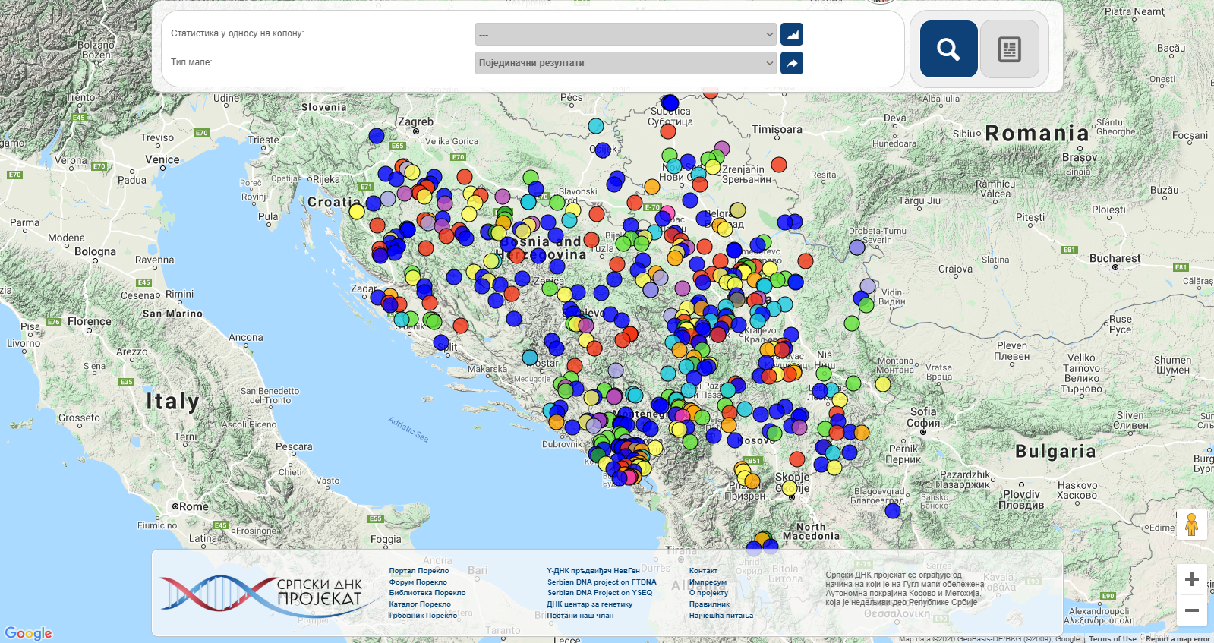Click the yellow marker on Croatia label

click(x=357, y=211)
